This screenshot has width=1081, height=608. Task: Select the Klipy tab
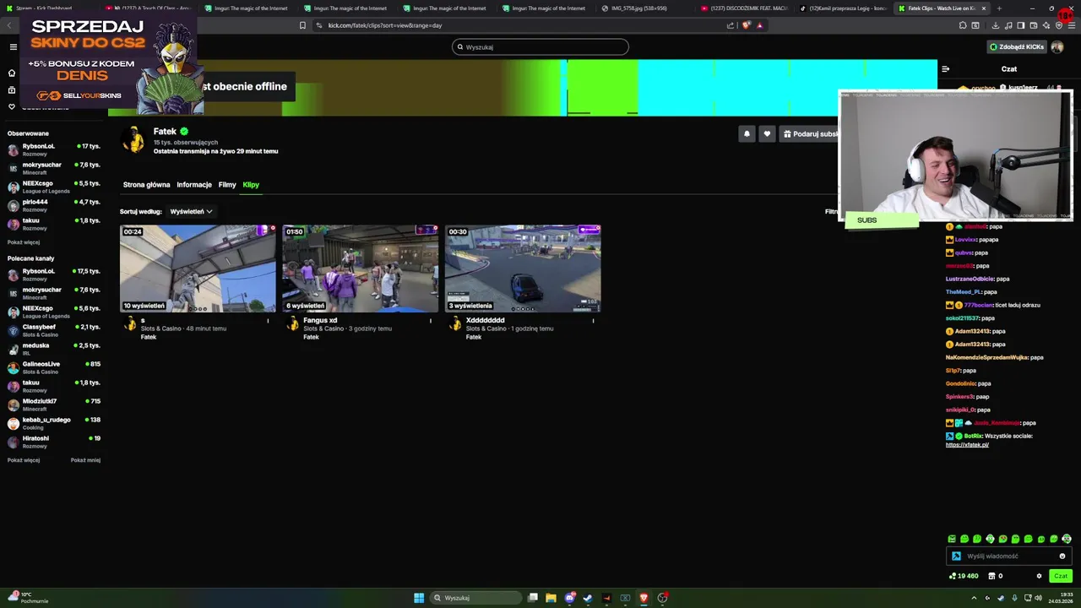pos(251,185)
